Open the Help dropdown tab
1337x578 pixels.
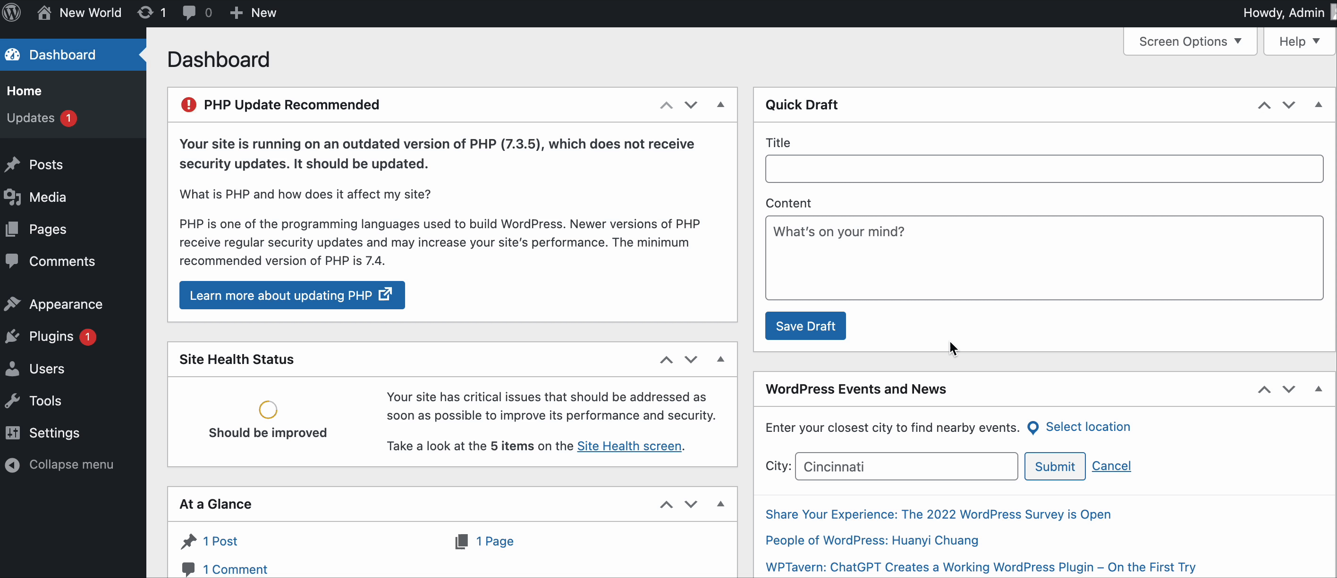click(1299, 41)
